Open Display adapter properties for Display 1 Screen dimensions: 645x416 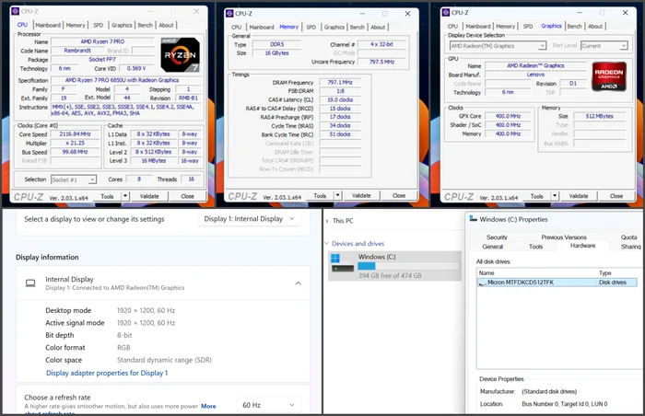(107, 373)
